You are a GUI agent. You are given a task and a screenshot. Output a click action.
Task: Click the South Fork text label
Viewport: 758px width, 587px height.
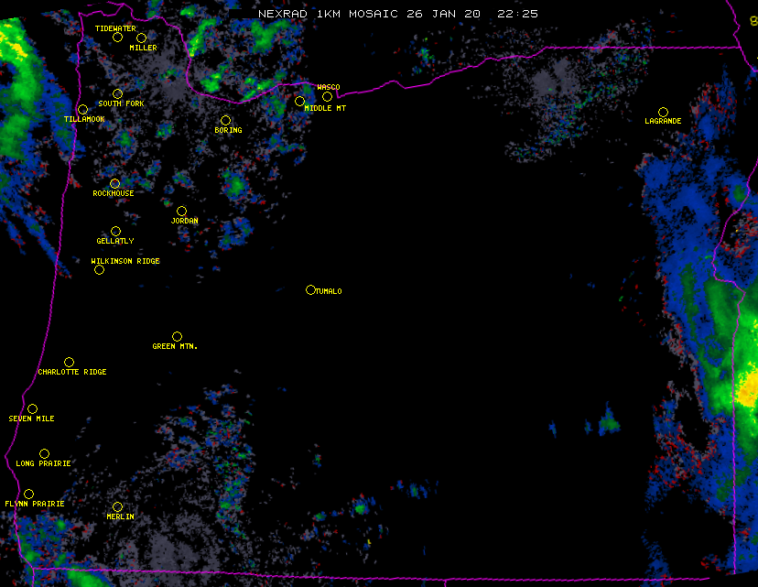(121, 103)
